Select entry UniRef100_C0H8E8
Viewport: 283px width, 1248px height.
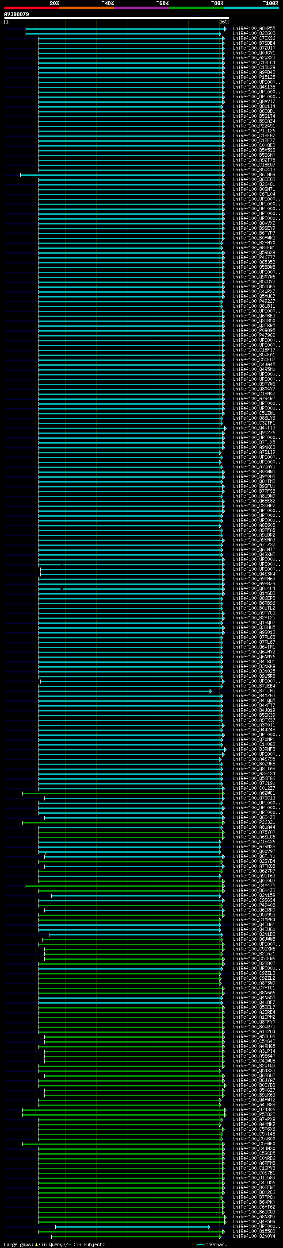click(x=254, y=145)
